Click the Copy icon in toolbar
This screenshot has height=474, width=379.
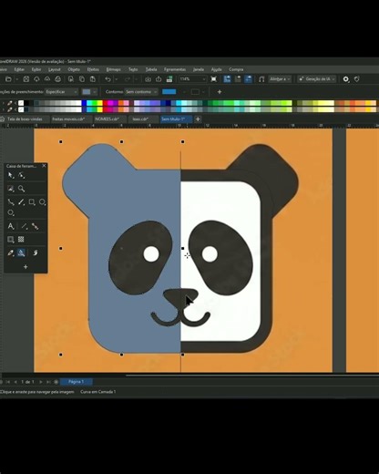point(82,79)
